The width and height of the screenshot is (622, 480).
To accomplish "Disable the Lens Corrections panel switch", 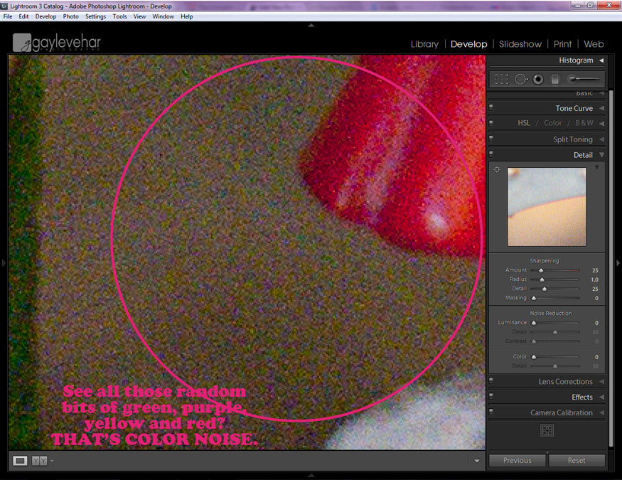I will (491, 382).
